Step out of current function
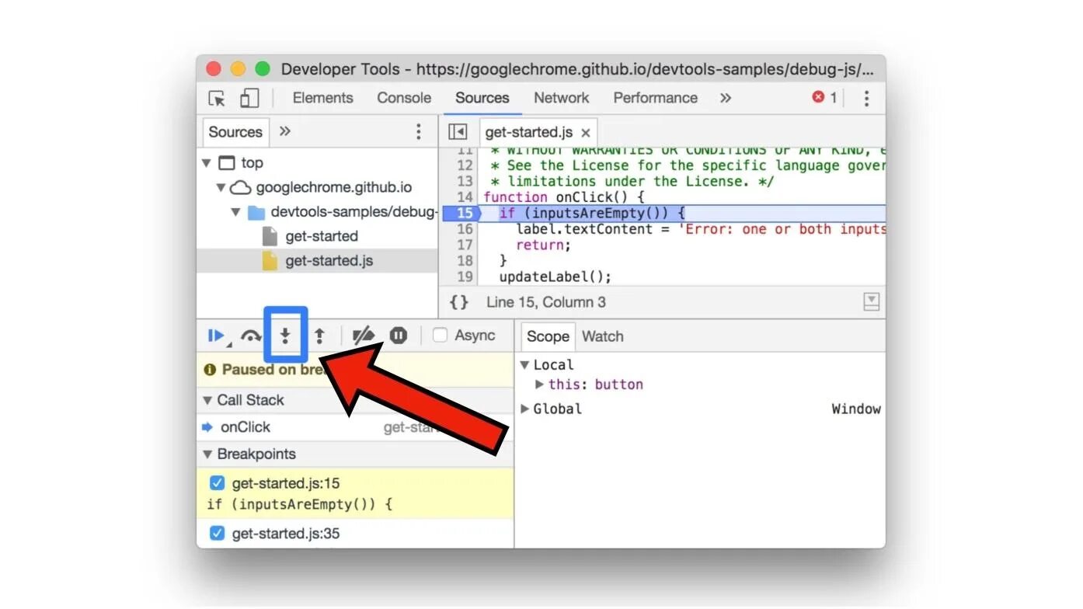 pos(319,336)
